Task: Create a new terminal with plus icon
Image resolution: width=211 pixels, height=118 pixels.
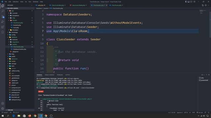Action: pyautogui.click(x=202, y=75)
